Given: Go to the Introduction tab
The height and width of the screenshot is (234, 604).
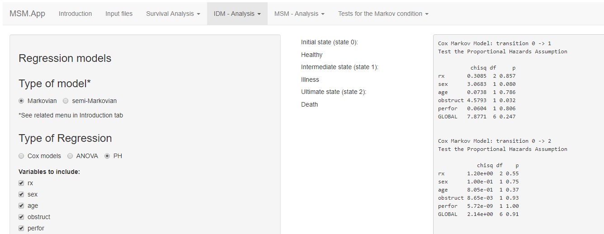Looking at the screenshot, I should [x=75, y=14].
